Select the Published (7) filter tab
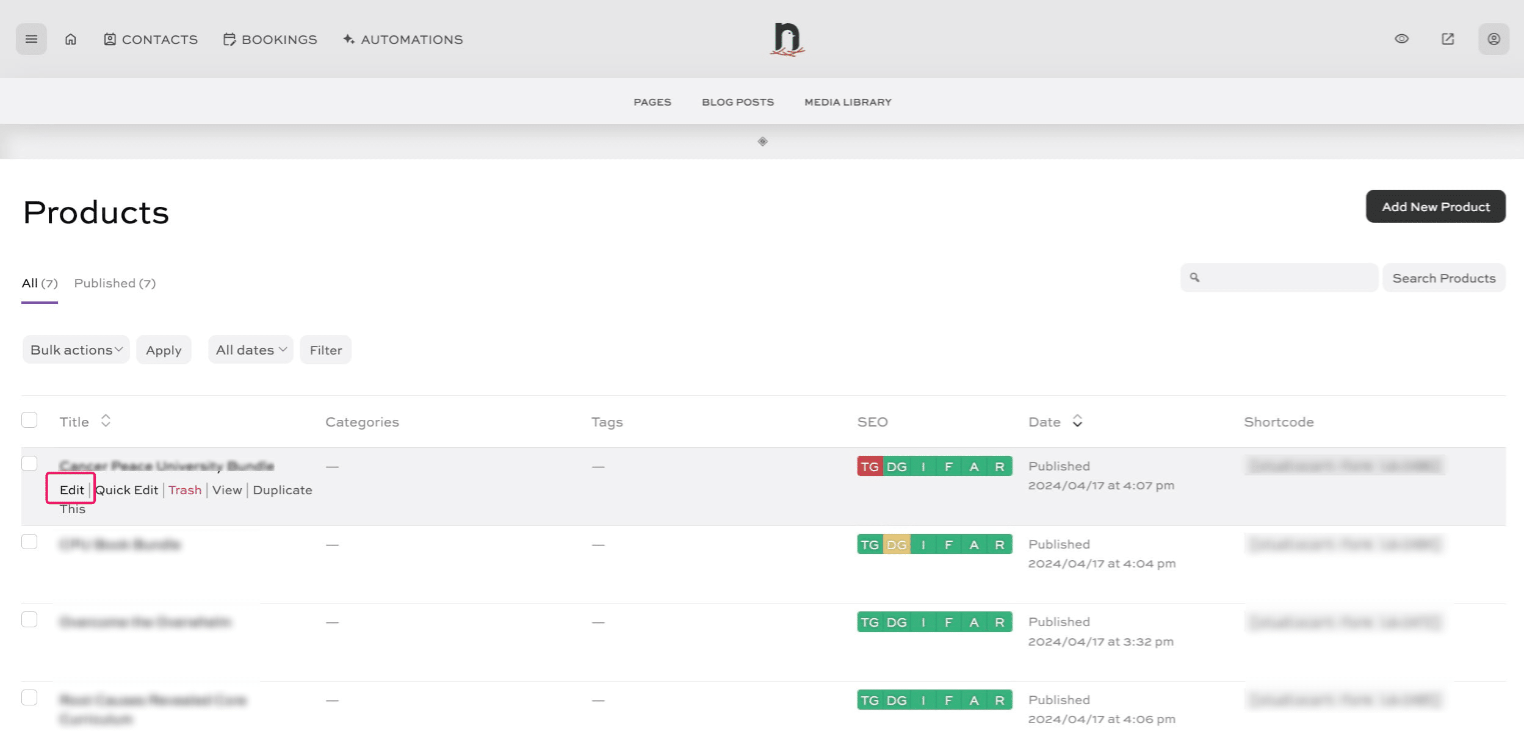 [115, 283]
